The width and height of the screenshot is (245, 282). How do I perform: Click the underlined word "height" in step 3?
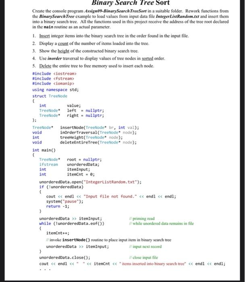point(63,51)
